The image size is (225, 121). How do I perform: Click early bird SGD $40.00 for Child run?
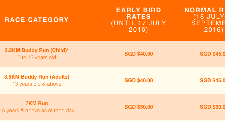pyautogui.click(x=139, y=54)
